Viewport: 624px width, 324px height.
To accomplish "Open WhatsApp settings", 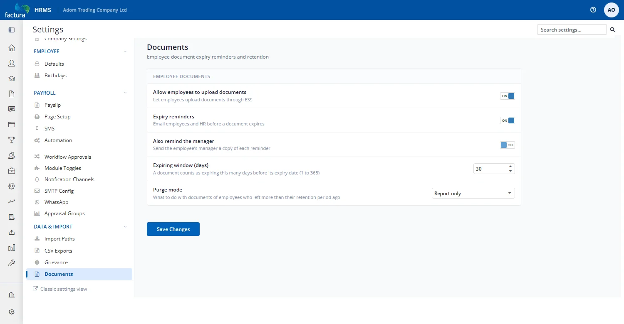I will (x=56, y=202).
